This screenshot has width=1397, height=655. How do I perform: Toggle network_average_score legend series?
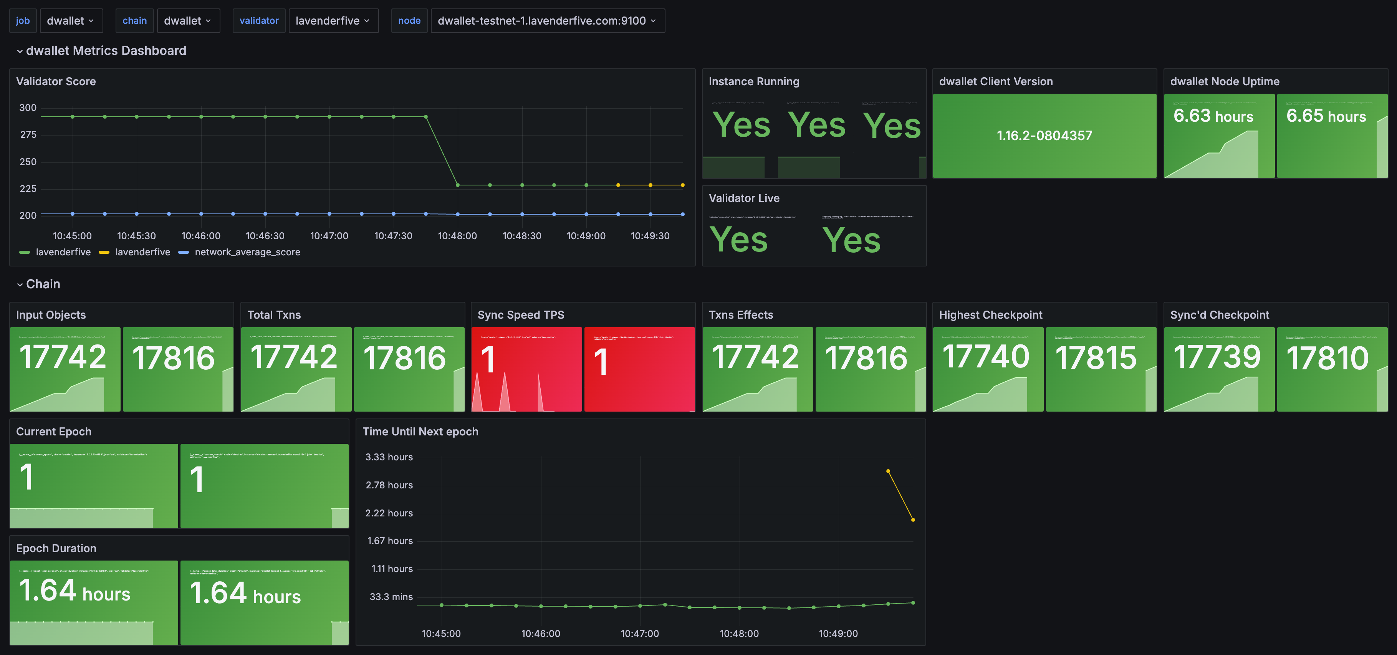click(247, 252)
